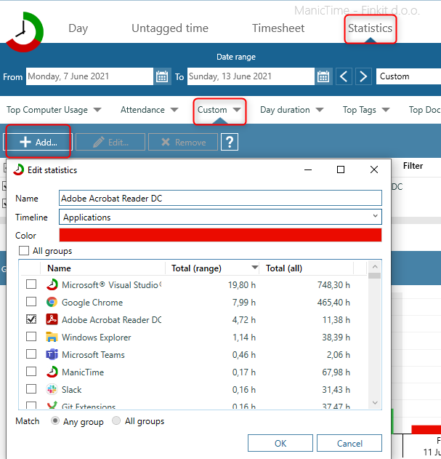Click the Windows Explorer folder icon
This screenshot has height=459, width=441.
[52, 338]
